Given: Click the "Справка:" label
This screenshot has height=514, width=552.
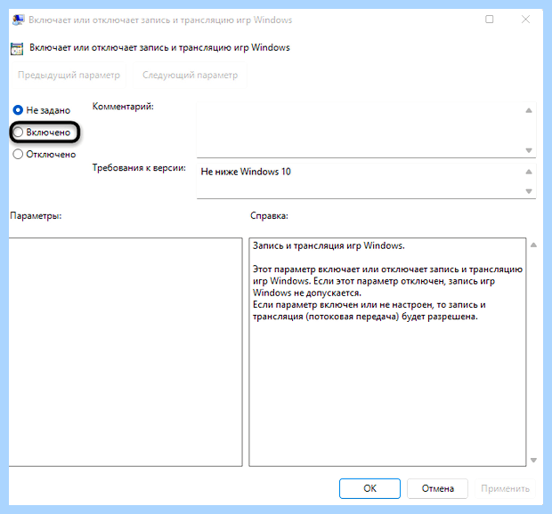Looking at the screenshot, I should [269, 215].
